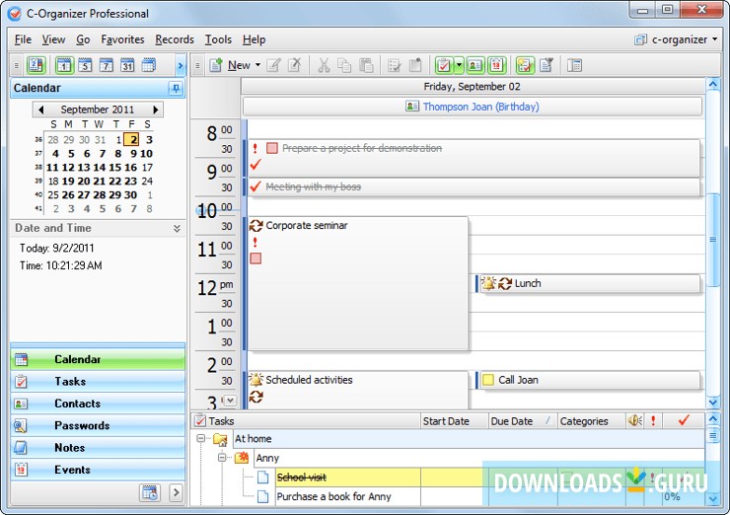Open the Contacts section in sidebar
This screenshot has width=730, height=515.
pyautogui.click(x=98, y=404)
